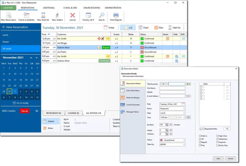Click Save in Reservation Details
The height and width of the screenshot is (166, 246).
[x=218, y=158]
